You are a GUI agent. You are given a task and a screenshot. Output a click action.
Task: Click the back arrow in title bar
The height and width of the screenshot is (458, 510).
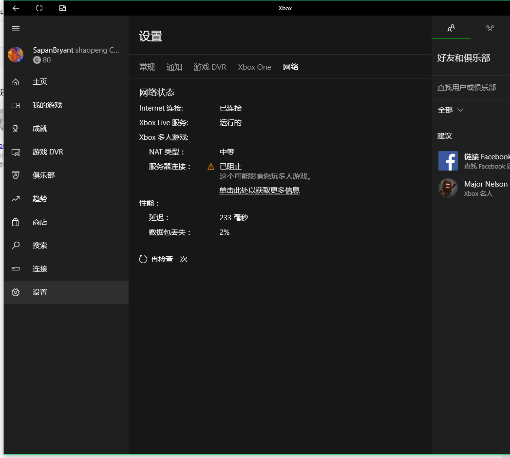tap(16, 8)
